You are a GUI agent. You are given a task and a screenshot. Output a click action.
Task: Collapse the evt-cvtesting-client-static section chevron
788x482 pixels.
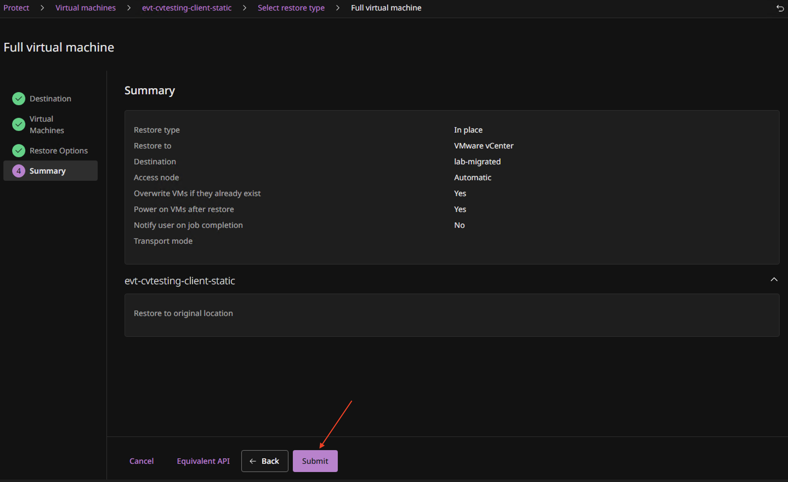point(774,280)
